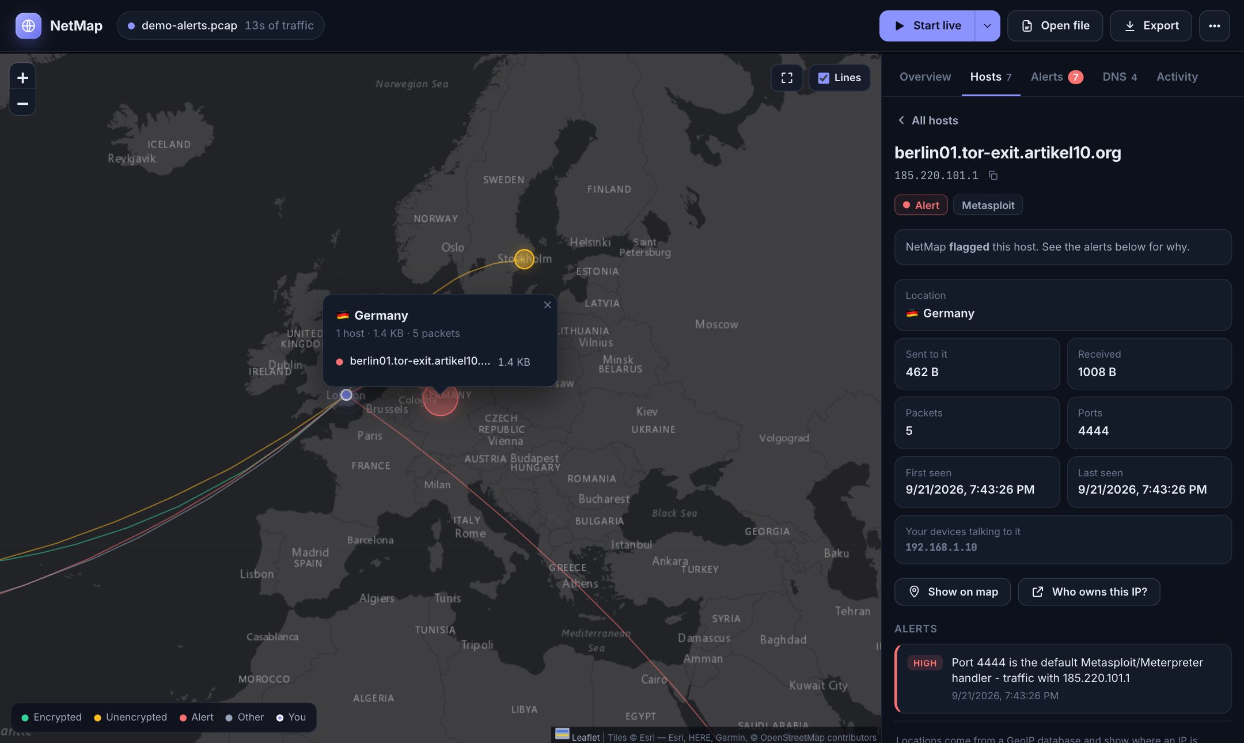Open the Alerts tab
The image size is (1244, 743).
click(1057, 77)
